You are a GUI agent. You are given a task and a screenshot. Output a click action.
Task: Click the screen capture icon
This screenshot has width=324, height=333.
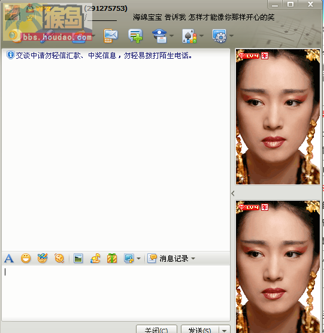pyautogui.click(x=129, y=259)
